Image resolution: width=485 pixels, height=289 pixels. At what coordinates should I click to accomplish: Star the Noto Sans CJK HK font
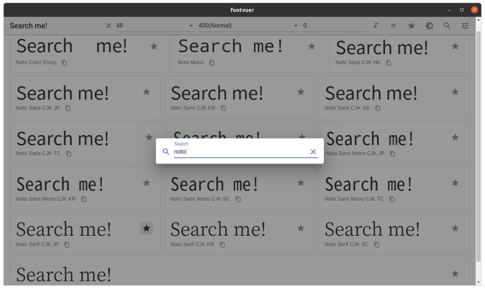455,46
